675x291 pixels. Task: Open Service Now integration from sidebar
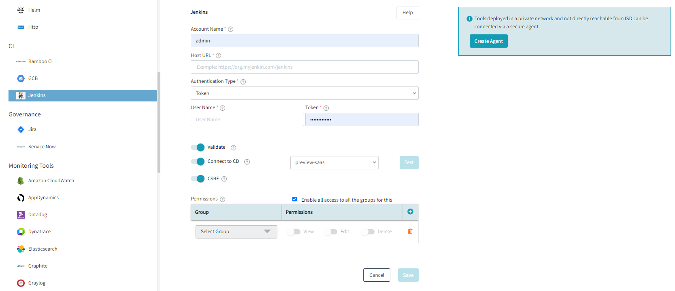(x=42, y=147)
